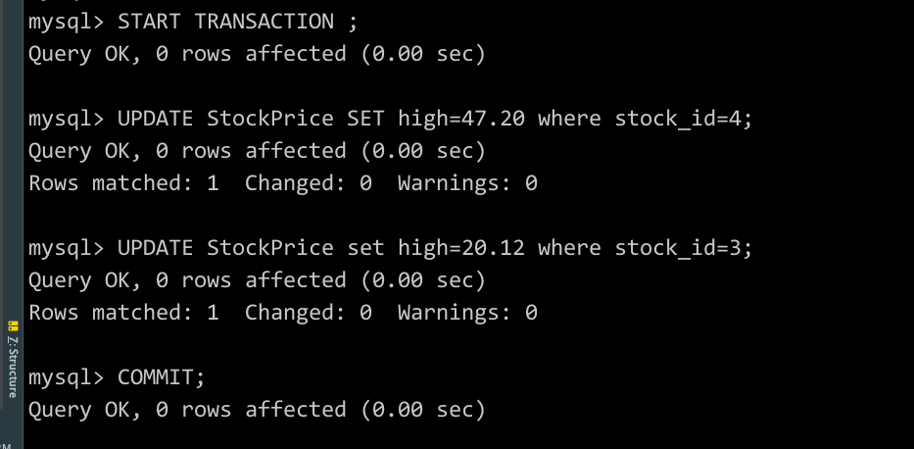Click the first 'Rows matched: 1' output
This screenshot has width=914, height=449.
[123, 183]
